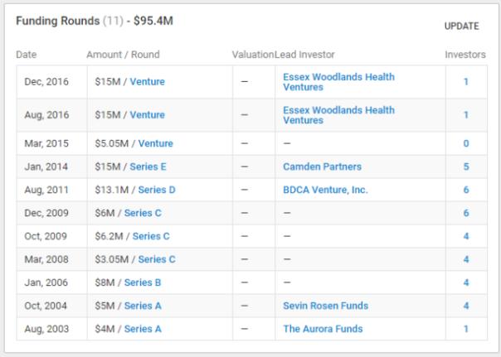The width and height of the screenshot is (501, 357).
Task: Open Essex Woodlands Health Ventures in Dec 2016 row
Action: tap(338, 82)
